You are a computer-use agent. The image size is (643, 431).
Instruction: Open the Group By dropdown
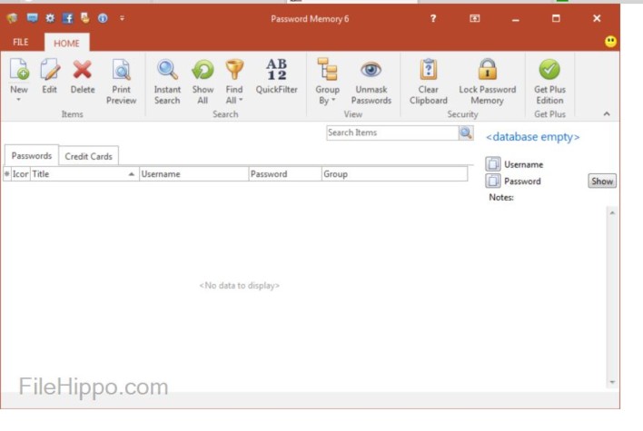click(327, 81)
